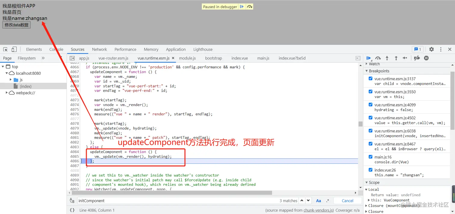The height and width of the screenshot is (214, 455).
Task: Open the module.js file tab
Action: pyautogui.click(x=187, y=58)
